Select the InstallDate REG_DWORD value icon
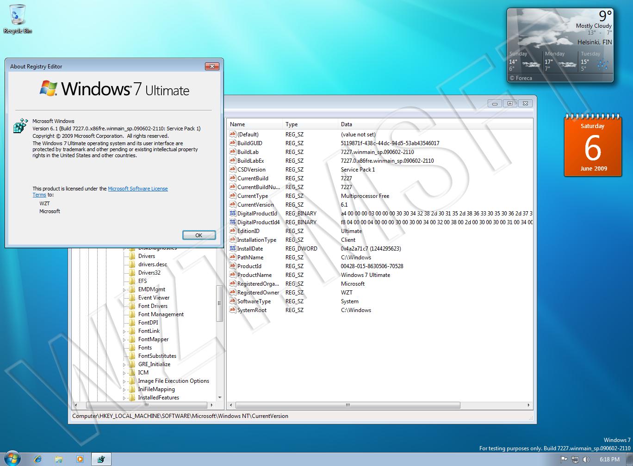The height and width of the screenshot is (466, 633). click(233, 249)
